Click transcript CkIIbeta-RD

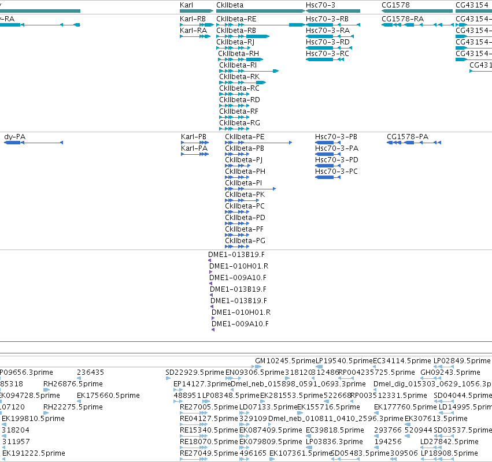(x=239, y=100)
